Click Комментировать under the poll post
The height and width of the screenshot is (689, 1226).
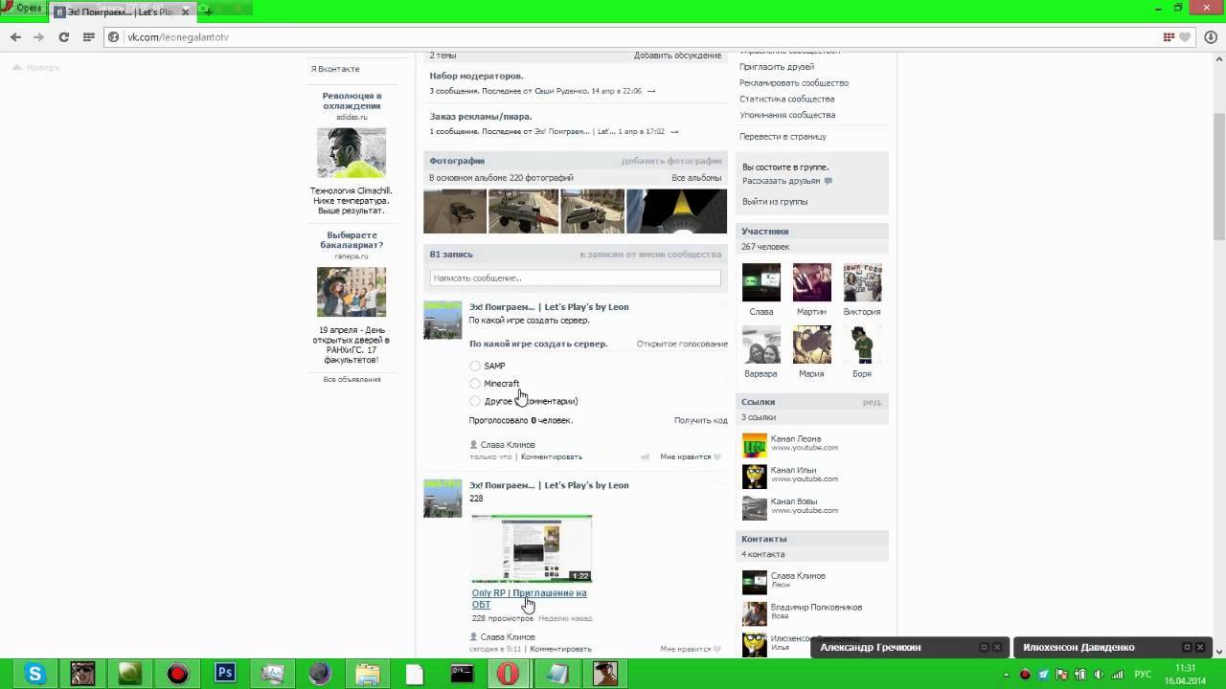pos(551,456)
